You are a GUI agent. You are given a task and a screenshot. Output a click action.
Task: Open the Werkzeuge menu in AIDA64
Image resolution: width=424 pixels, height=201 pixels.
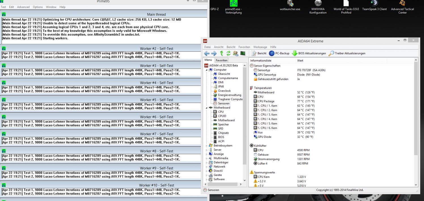[260, 47]
